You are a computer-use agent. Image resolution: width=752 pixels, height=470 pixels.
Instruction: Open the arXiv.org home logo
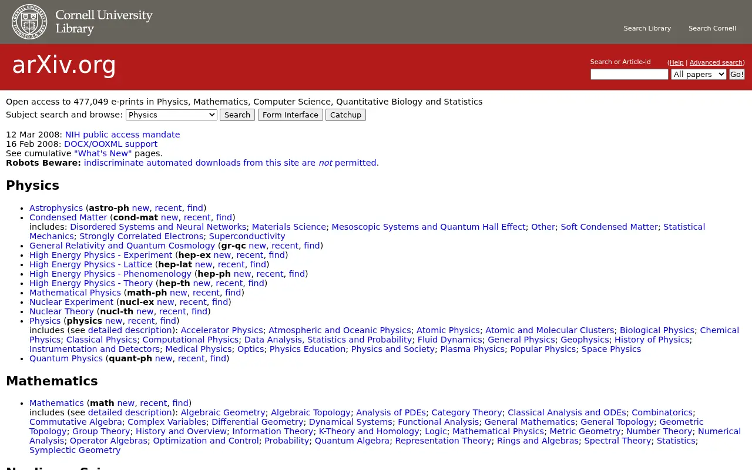[64, 65]
